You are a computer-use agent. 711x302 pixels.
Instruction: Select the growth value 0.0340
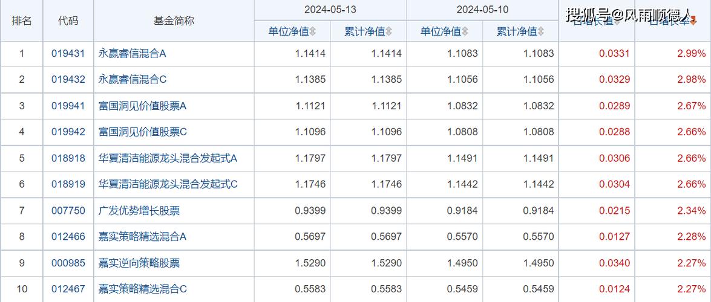tap(614, 263)
